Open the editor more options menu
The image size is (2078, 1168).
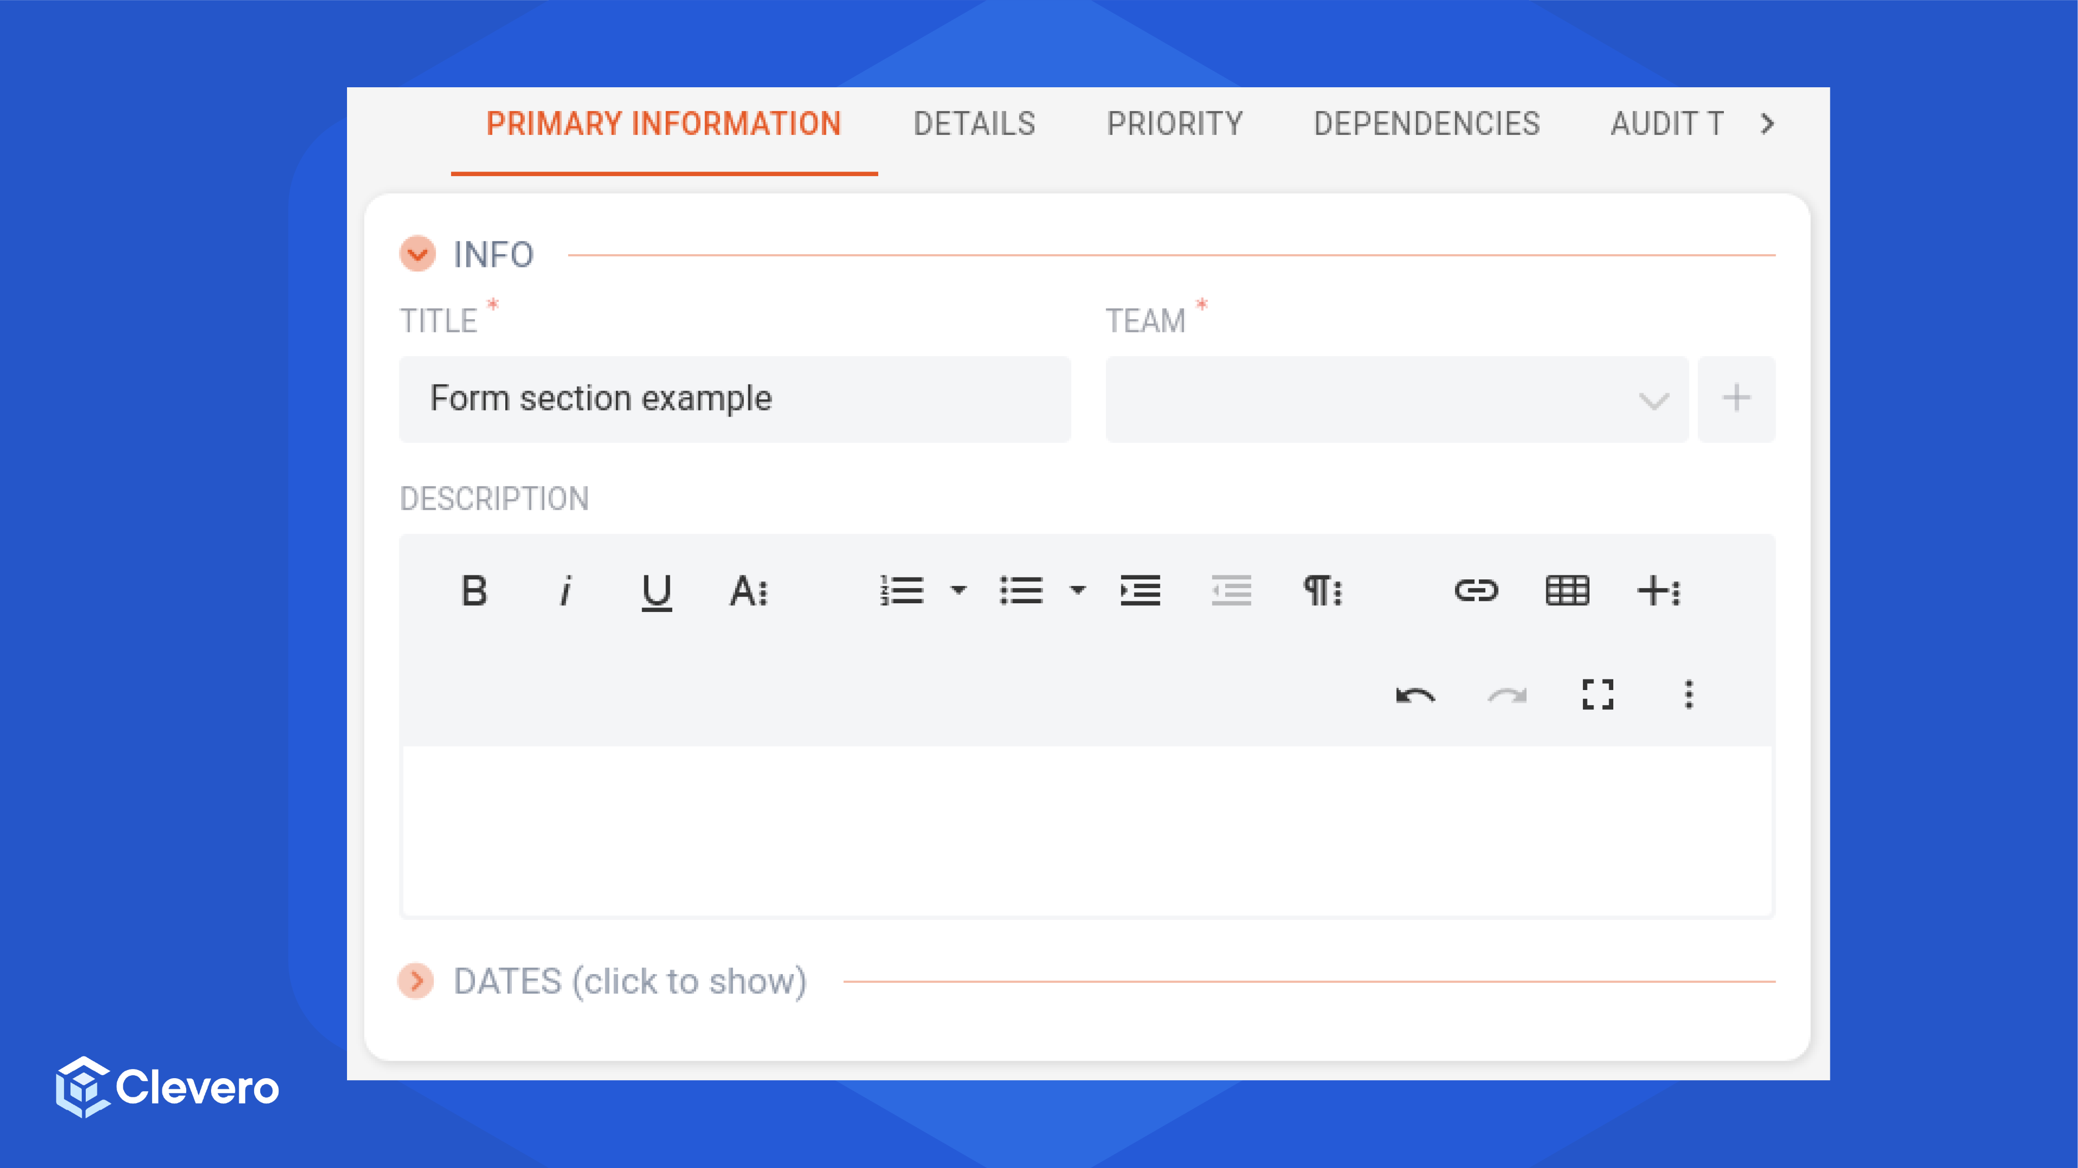point(1689,695)
